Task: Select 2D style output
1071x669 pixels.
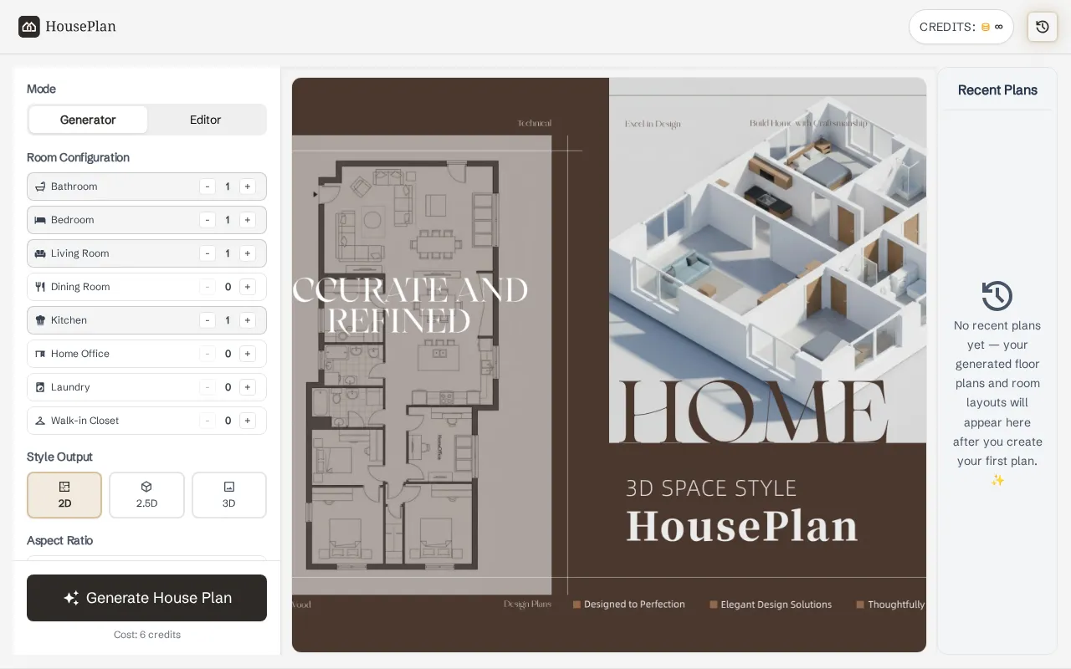Action: point(64,495)
